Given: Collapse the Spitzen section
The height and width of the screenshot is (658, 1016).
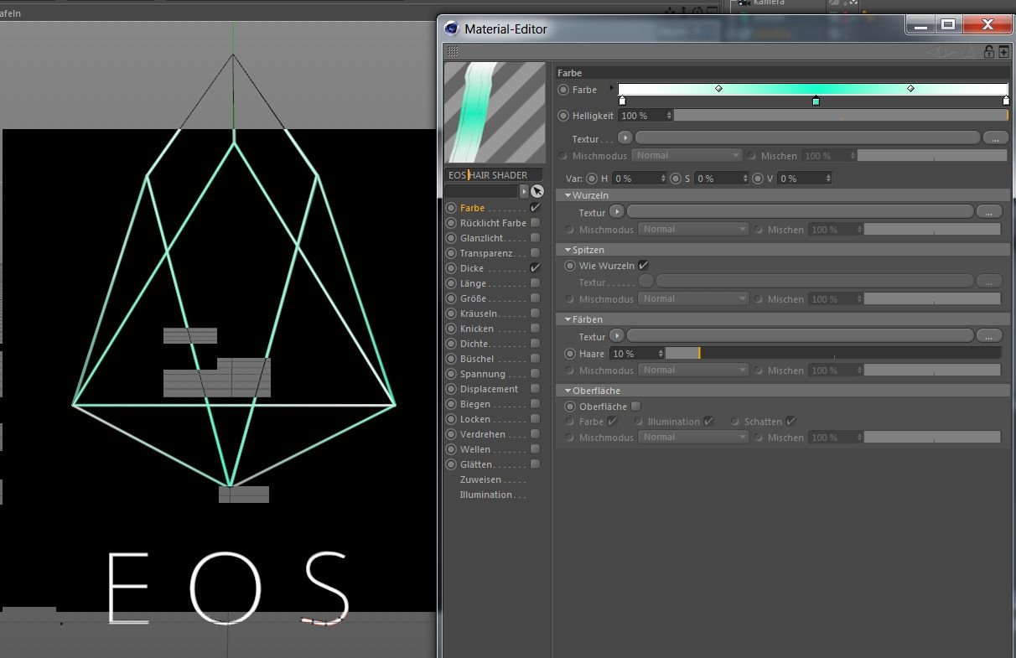Looking at the screenshot, I should click(568, 250).
